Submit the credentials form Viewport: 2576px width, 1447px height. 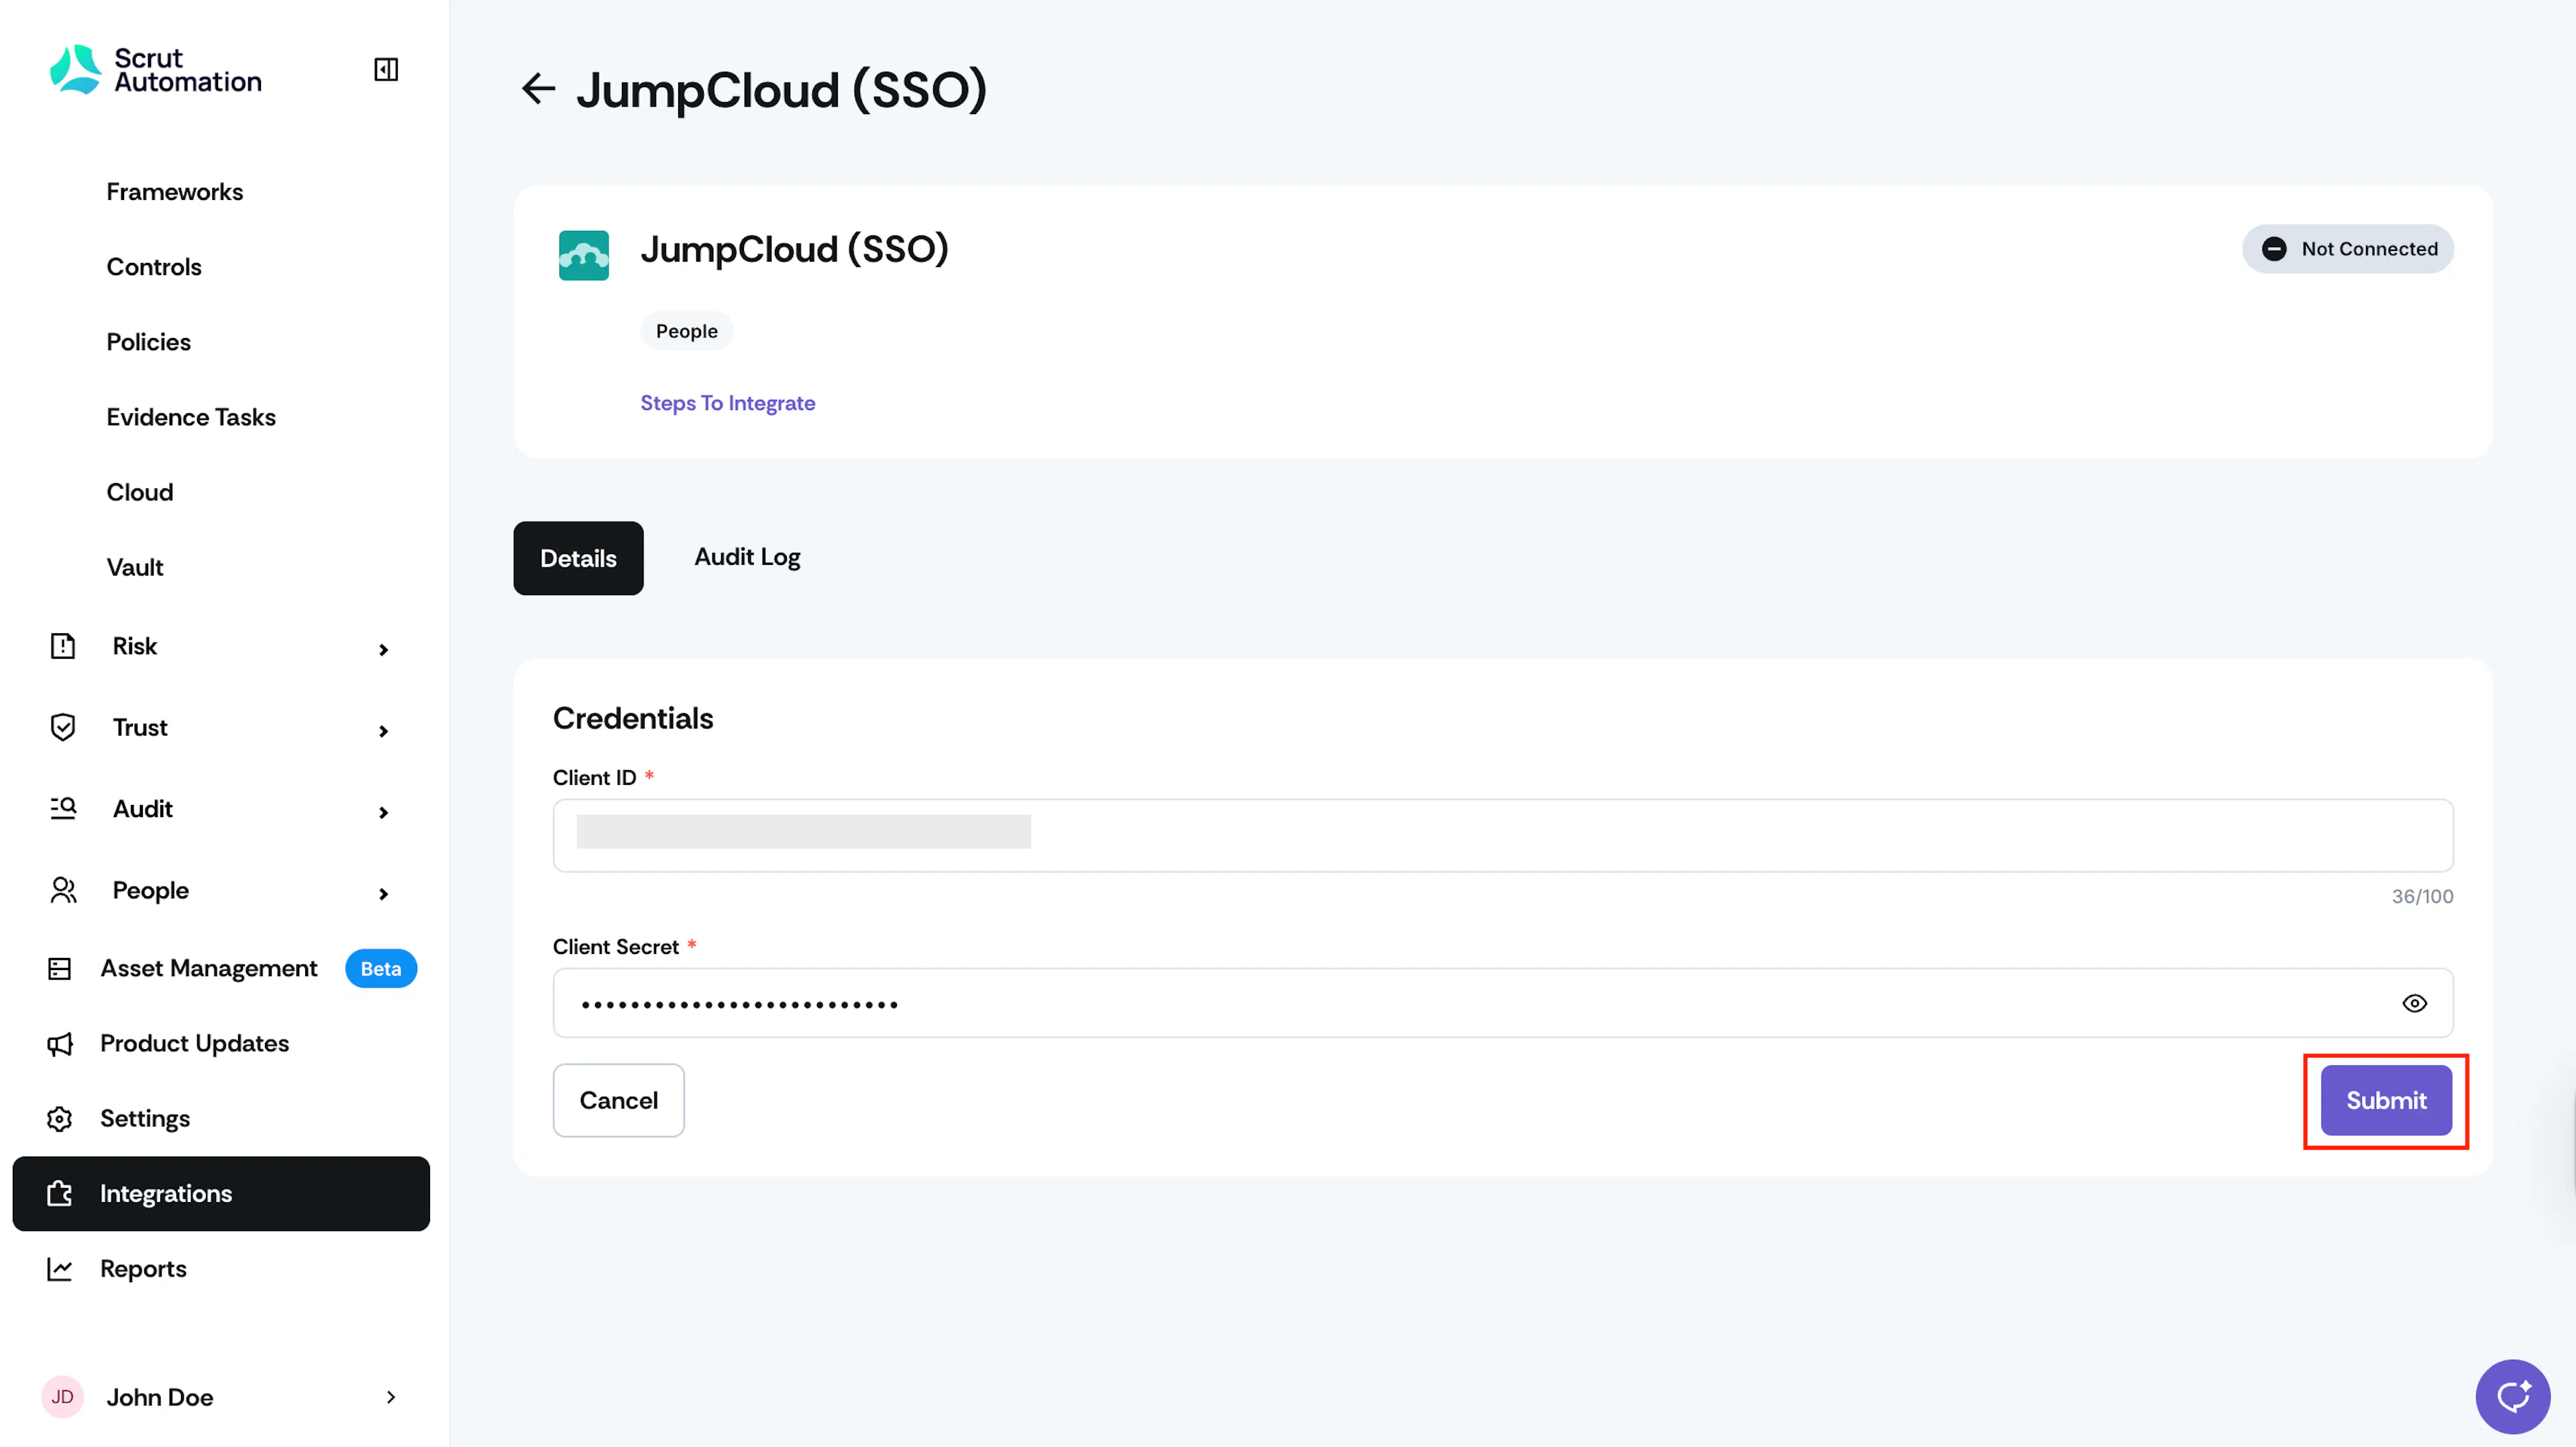click(x=2385, y=1100)
